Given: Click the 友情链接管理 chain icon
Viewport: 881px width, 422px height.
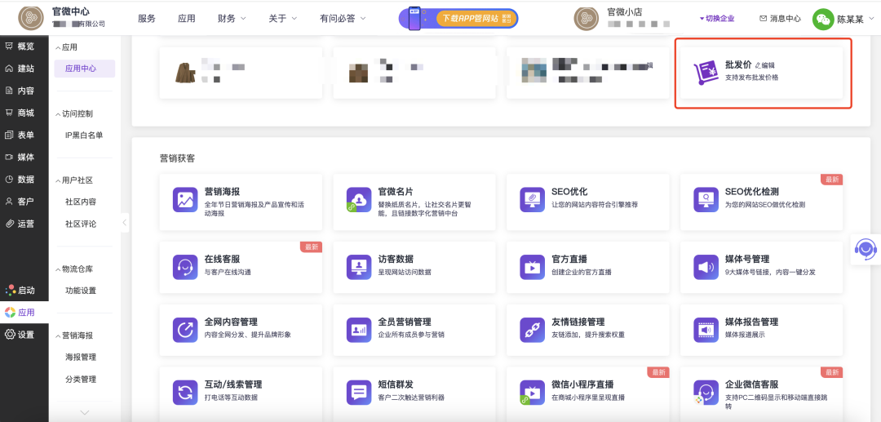Looking at the screenshot, I should 532,330.
